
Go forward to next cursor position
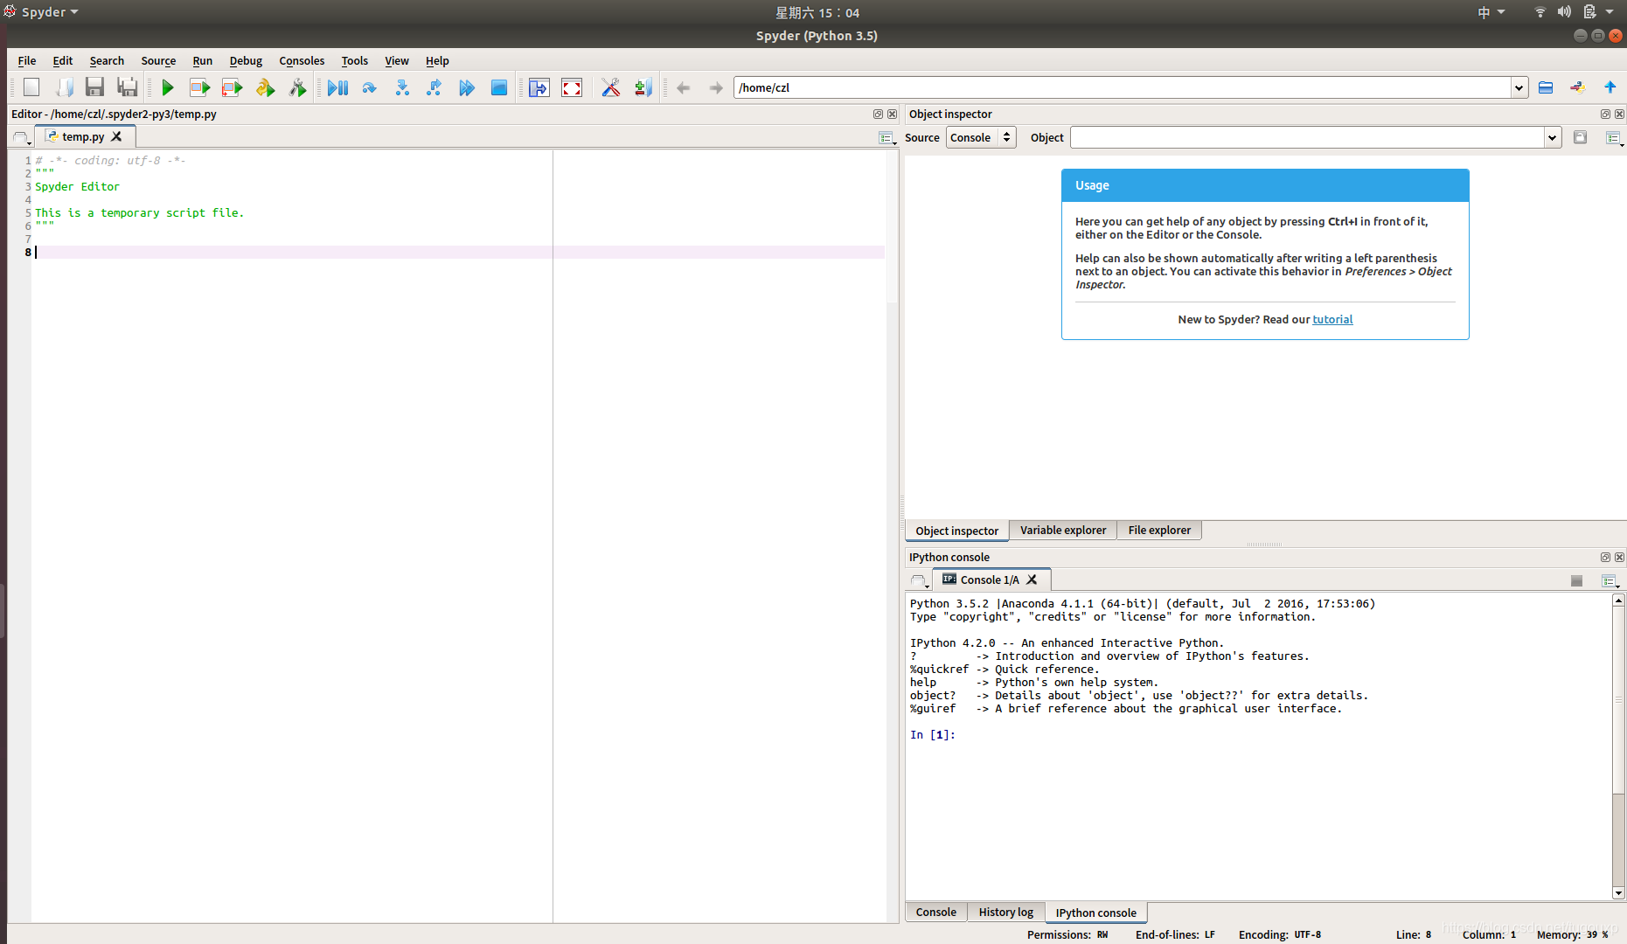coord(716,87)
